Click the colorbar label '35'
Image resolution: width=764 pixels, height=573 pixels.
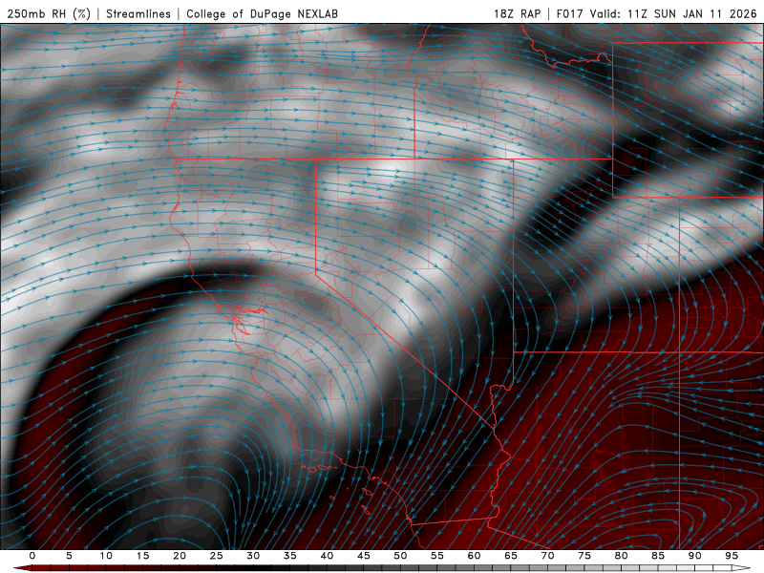coord(290,556)
